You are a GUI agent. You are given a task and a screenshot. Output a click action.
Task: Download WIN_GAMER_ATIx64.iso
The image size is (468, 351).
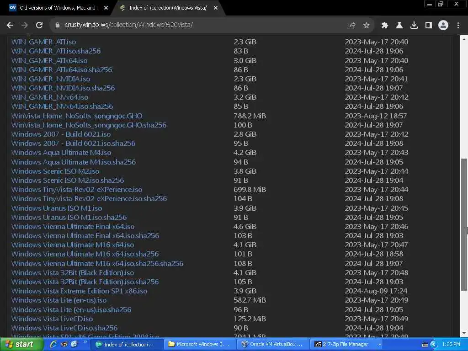(49, 61)
